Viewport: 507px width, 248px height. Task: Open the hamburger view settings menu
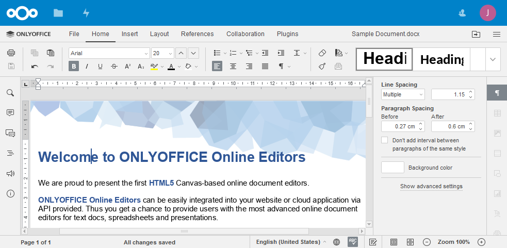[497, 34]
